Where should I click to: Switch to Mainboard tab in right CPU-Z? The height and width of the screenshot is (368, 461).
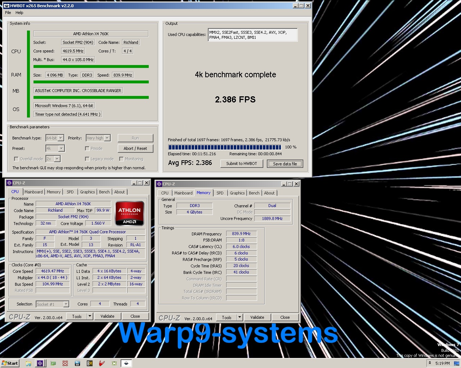click(183, 193)
